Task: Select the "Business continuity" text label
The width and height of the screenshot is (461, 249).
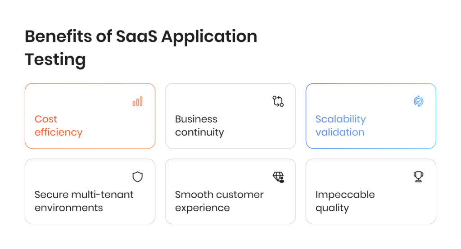Action: (x=199, y=126)
